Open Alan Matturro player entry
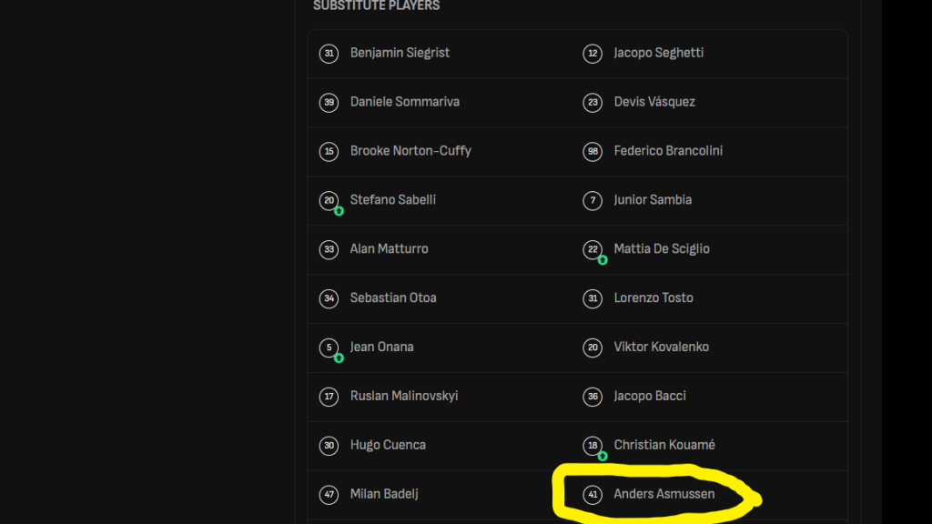This screenshot has width=932, height=524. tap(389, 249)
